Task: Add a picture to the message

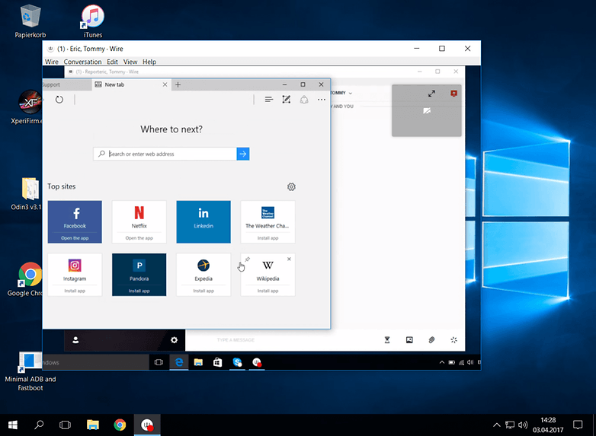Action: pyautogui.click(x=409, y=340)
